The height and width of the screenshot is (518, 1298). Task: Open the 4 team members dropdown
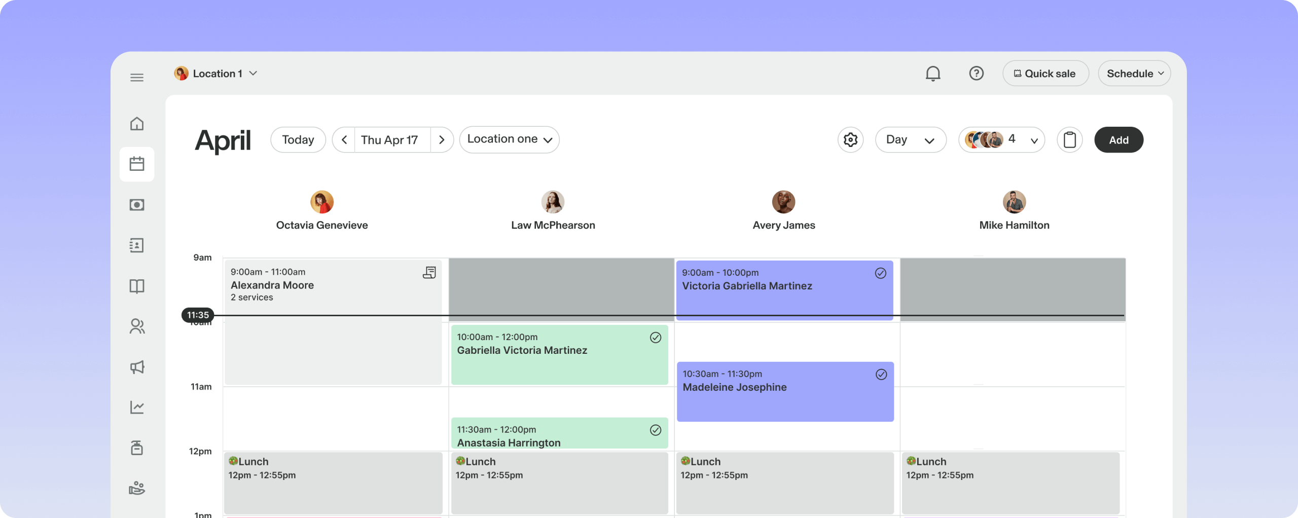[x=1001, y=139]
